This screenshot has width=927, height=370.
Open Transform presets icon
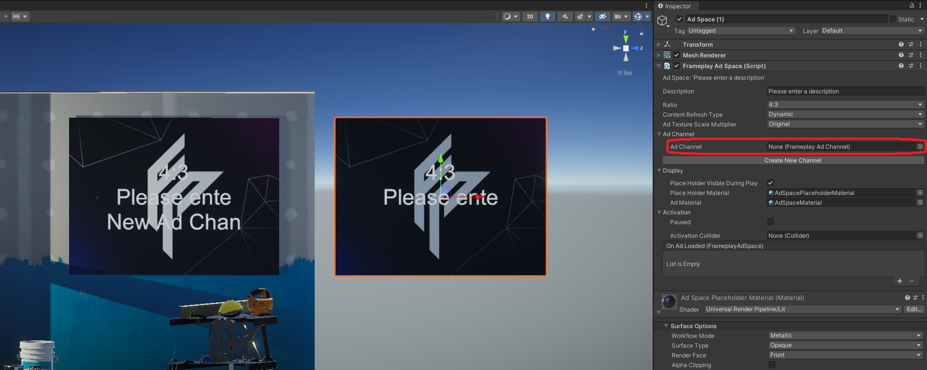pos(911,44)
